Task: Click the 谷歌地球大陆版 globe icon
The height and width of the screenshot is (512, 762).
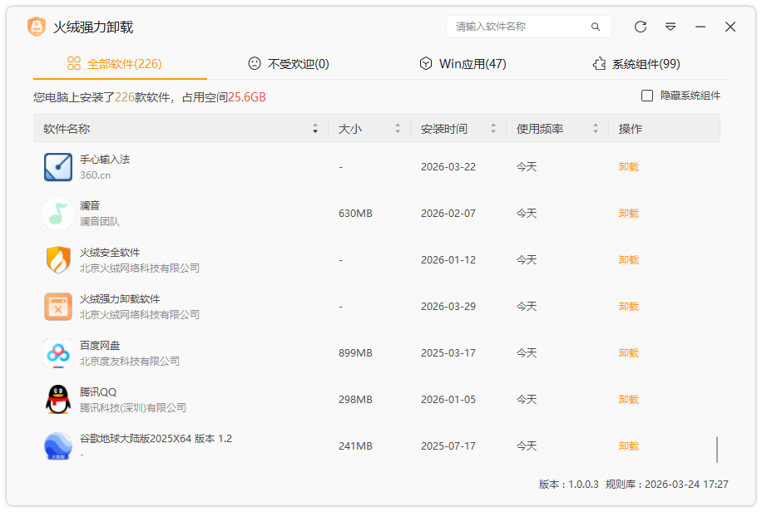Action: [58, 446]
